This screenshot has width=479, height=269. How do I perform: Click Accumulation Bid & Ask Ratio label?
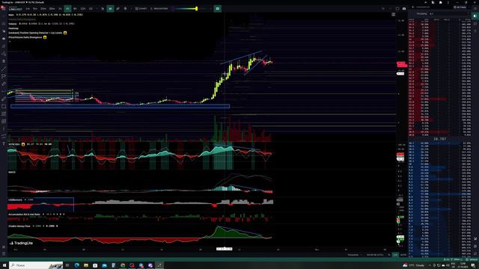click(25, 214)
